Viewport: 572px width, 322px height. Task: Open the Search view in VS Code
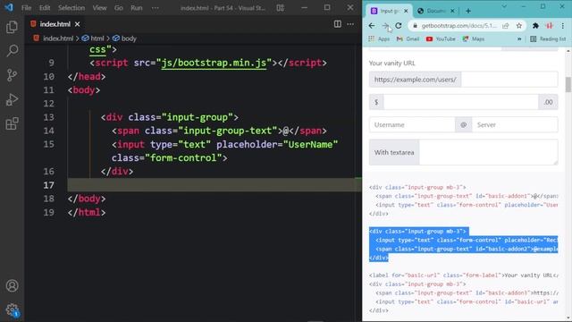click(x=12, y=51)
